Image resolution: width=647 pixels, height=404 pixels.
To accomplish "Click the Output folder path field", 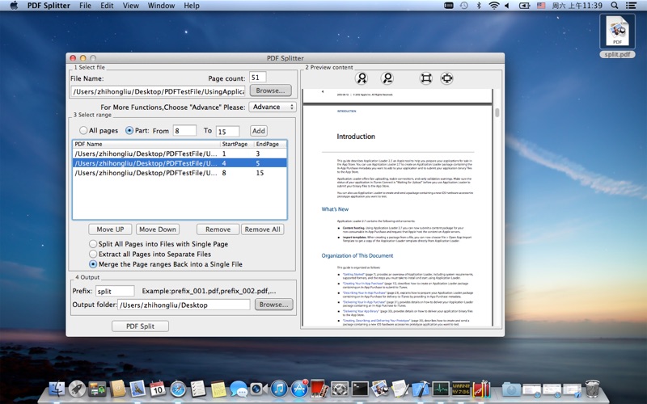I will pos(184,305).
